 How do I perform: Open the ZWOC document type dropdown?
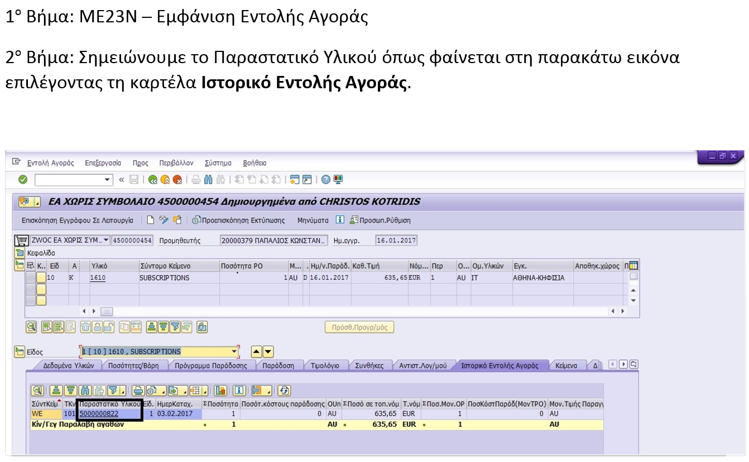[x=106, y=240]
